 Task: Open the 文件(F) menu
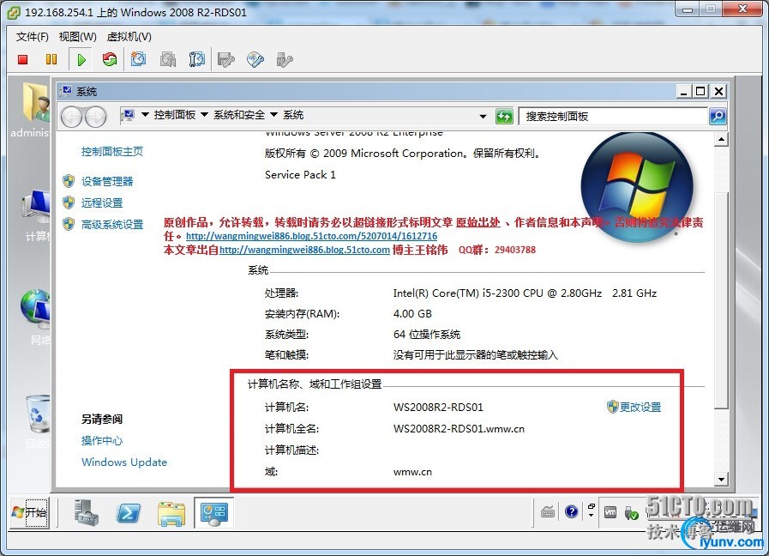tap(33, 37)
